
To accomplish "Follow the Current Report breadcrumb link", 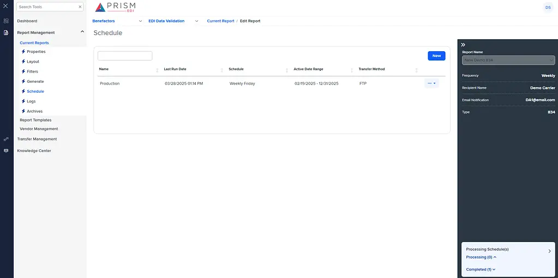I will point(221,21).
